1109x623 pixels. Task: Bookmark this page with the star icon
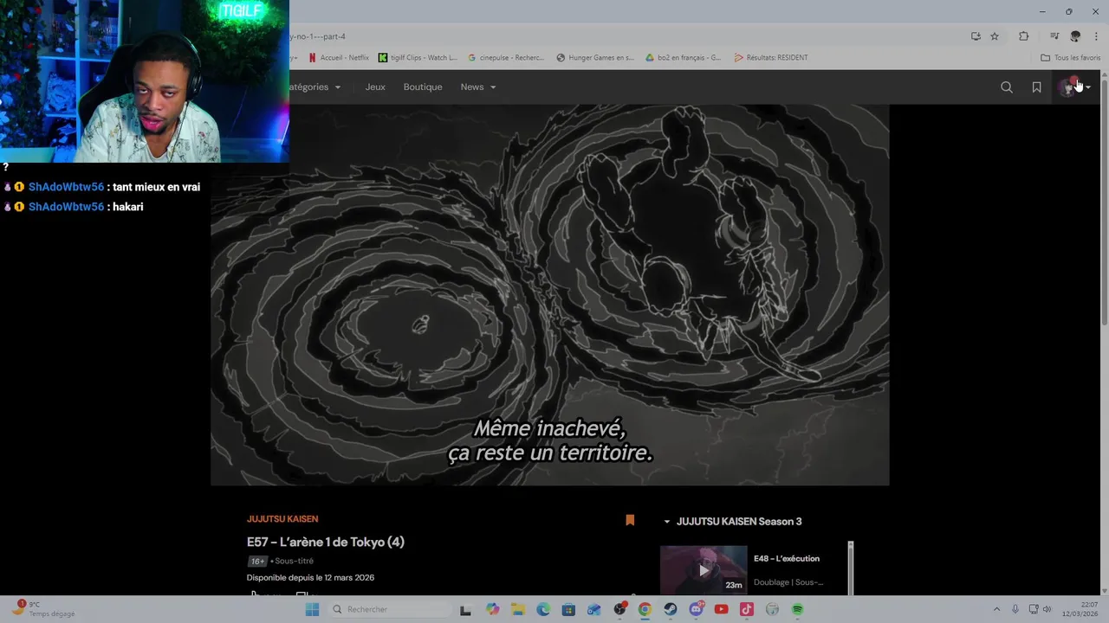995,36
